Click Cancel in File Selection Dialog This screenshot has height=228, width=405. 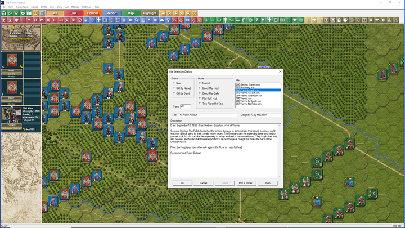[x=203, y=183]
